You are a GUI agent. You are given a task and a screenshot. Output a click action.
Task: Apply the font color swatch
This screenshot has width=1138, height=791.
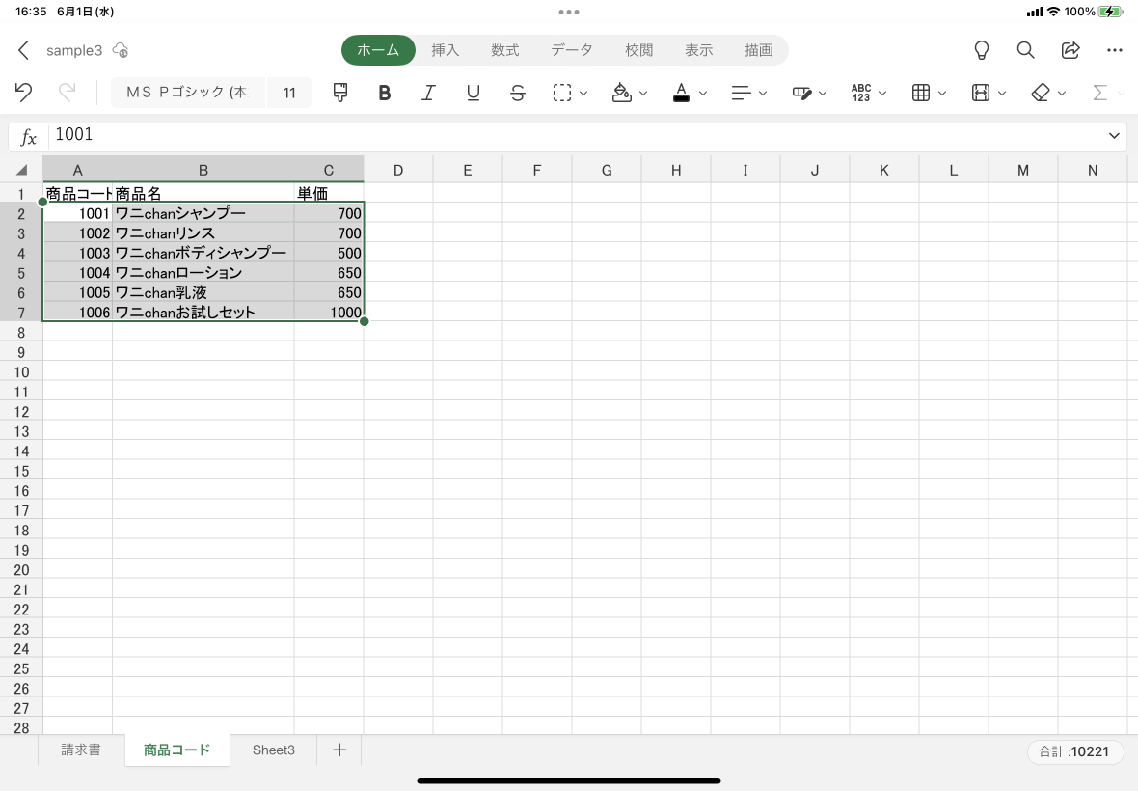681,93
